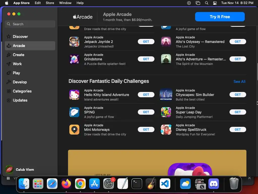Screen dimensions: 258x194
Task: Open System Settings from the Dock
Action: click(x=109, y=184)
